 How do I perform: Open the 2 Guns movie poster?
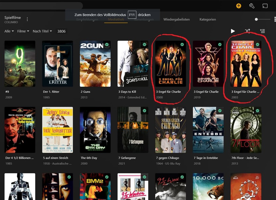point(95,64)
